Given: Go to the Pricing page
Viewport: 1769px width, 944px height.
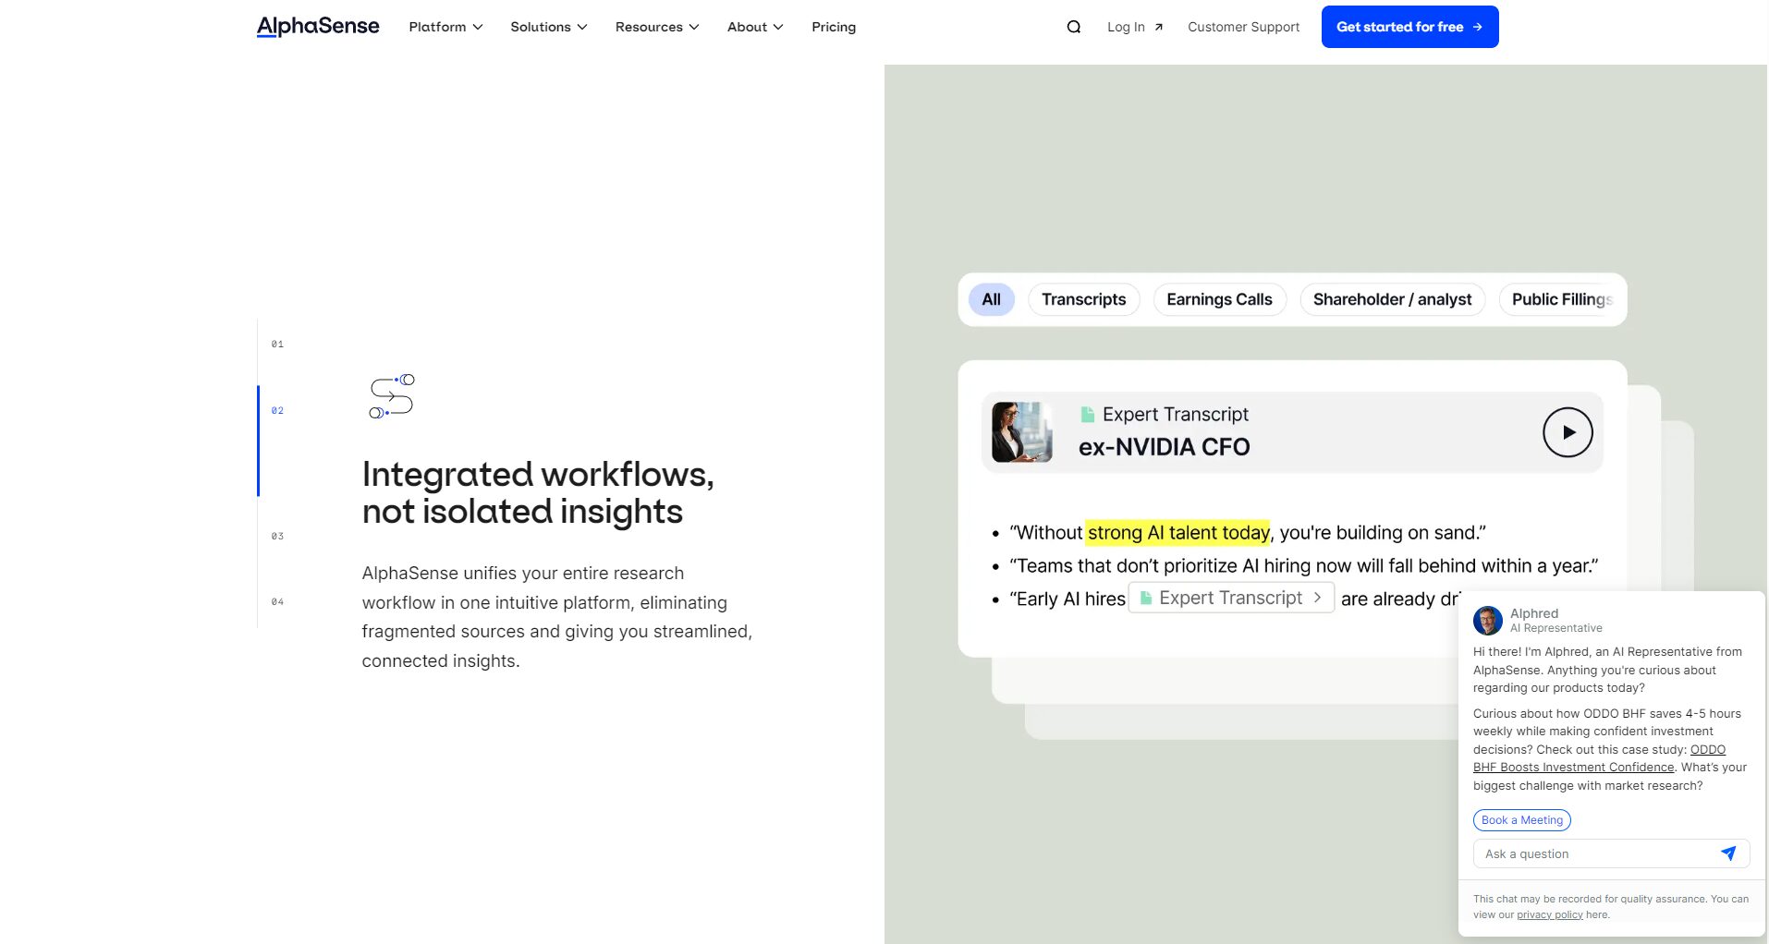Looking at the screenshot, I should 833,27.
